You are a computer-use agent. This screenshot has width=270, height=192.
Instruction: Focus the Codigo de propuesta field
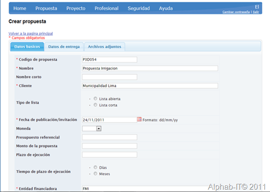pos(110,60)
